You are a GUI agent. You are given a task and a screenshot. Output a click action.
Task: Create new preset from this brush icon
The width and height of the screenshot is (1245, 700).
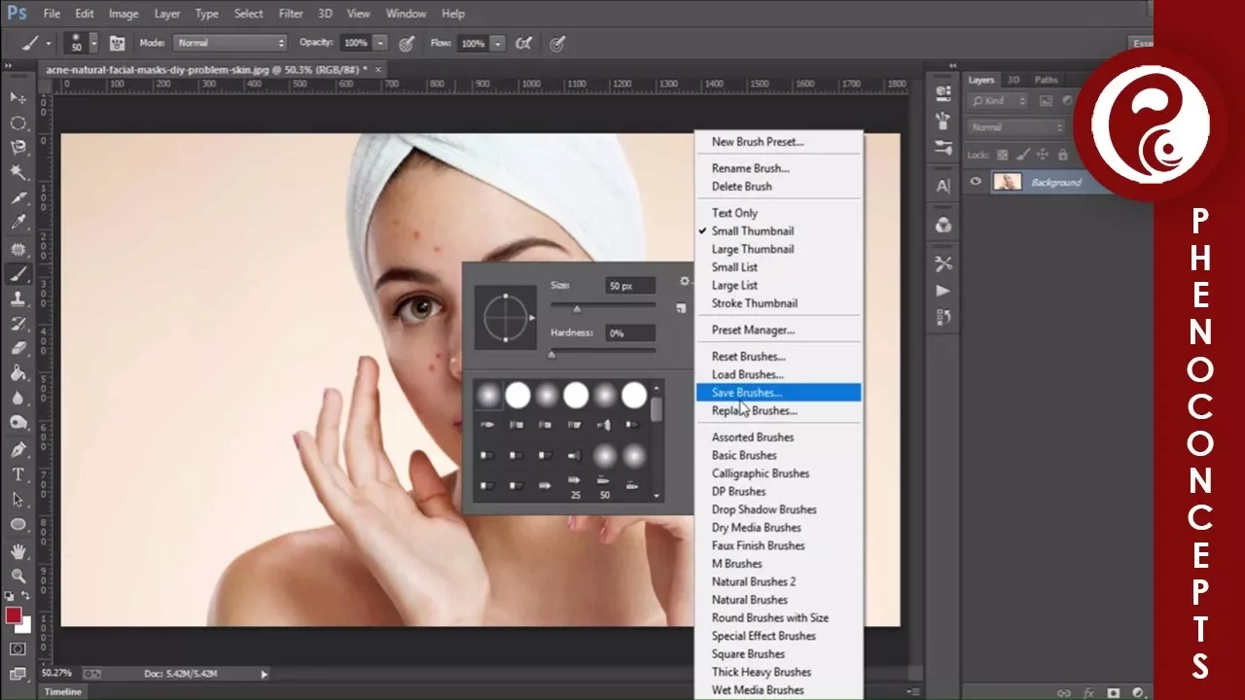(681, 308)
